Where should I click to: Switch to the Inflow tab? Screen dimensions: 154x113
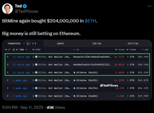(97, 43)
